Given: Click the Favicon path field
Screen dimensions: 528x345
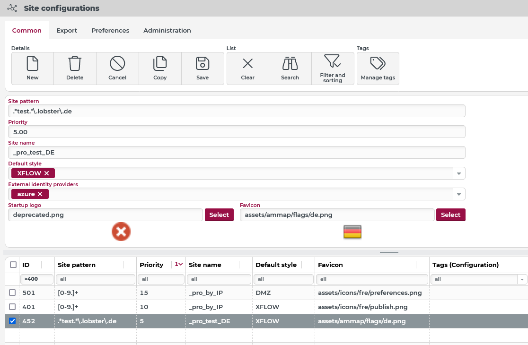Looking at the screenshot, I should point(337,215).
